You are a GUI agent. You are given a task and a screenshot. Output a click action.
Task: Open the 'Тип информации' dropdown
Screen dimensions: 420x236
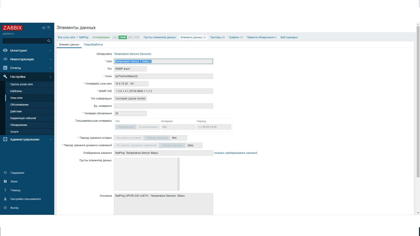click(x=130, y=99)
